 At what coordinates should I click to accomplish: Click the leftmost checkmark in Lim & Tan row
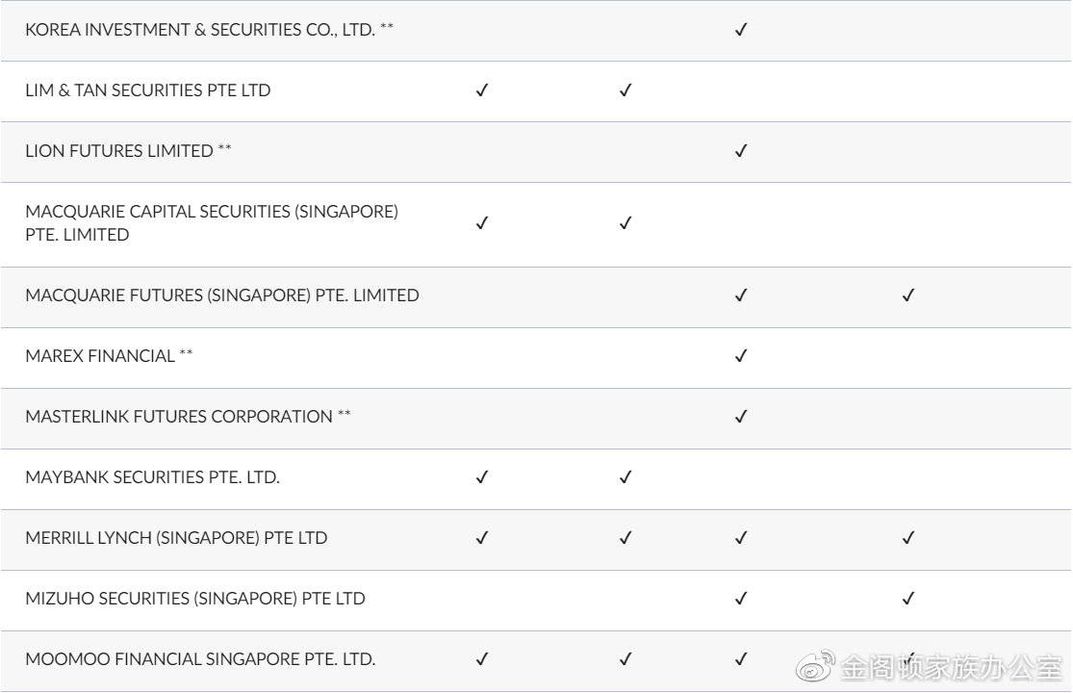482,90
